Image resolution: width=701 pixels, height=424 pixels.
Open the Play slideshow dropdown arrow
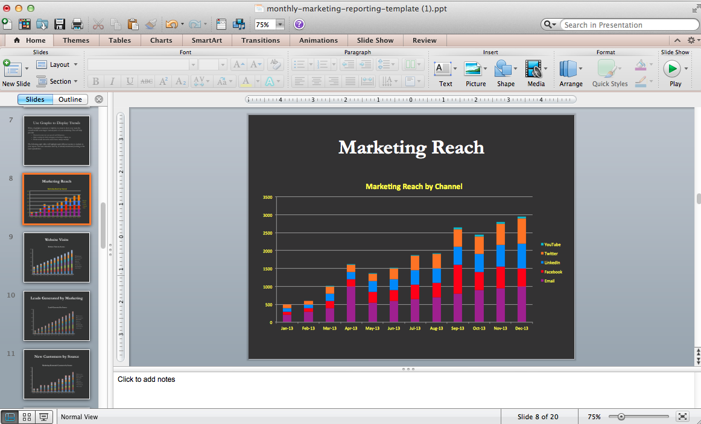point(687,69)
